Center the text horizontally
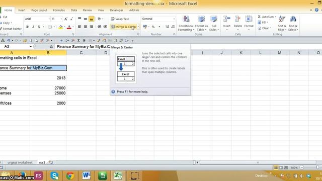This screenshot has width=322, height=181. click(86, 27)
